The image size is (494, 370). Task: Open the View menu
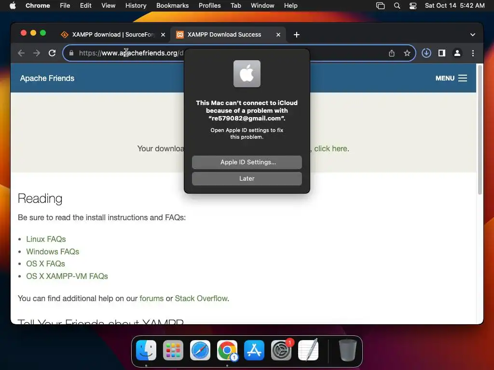[108, 6]
